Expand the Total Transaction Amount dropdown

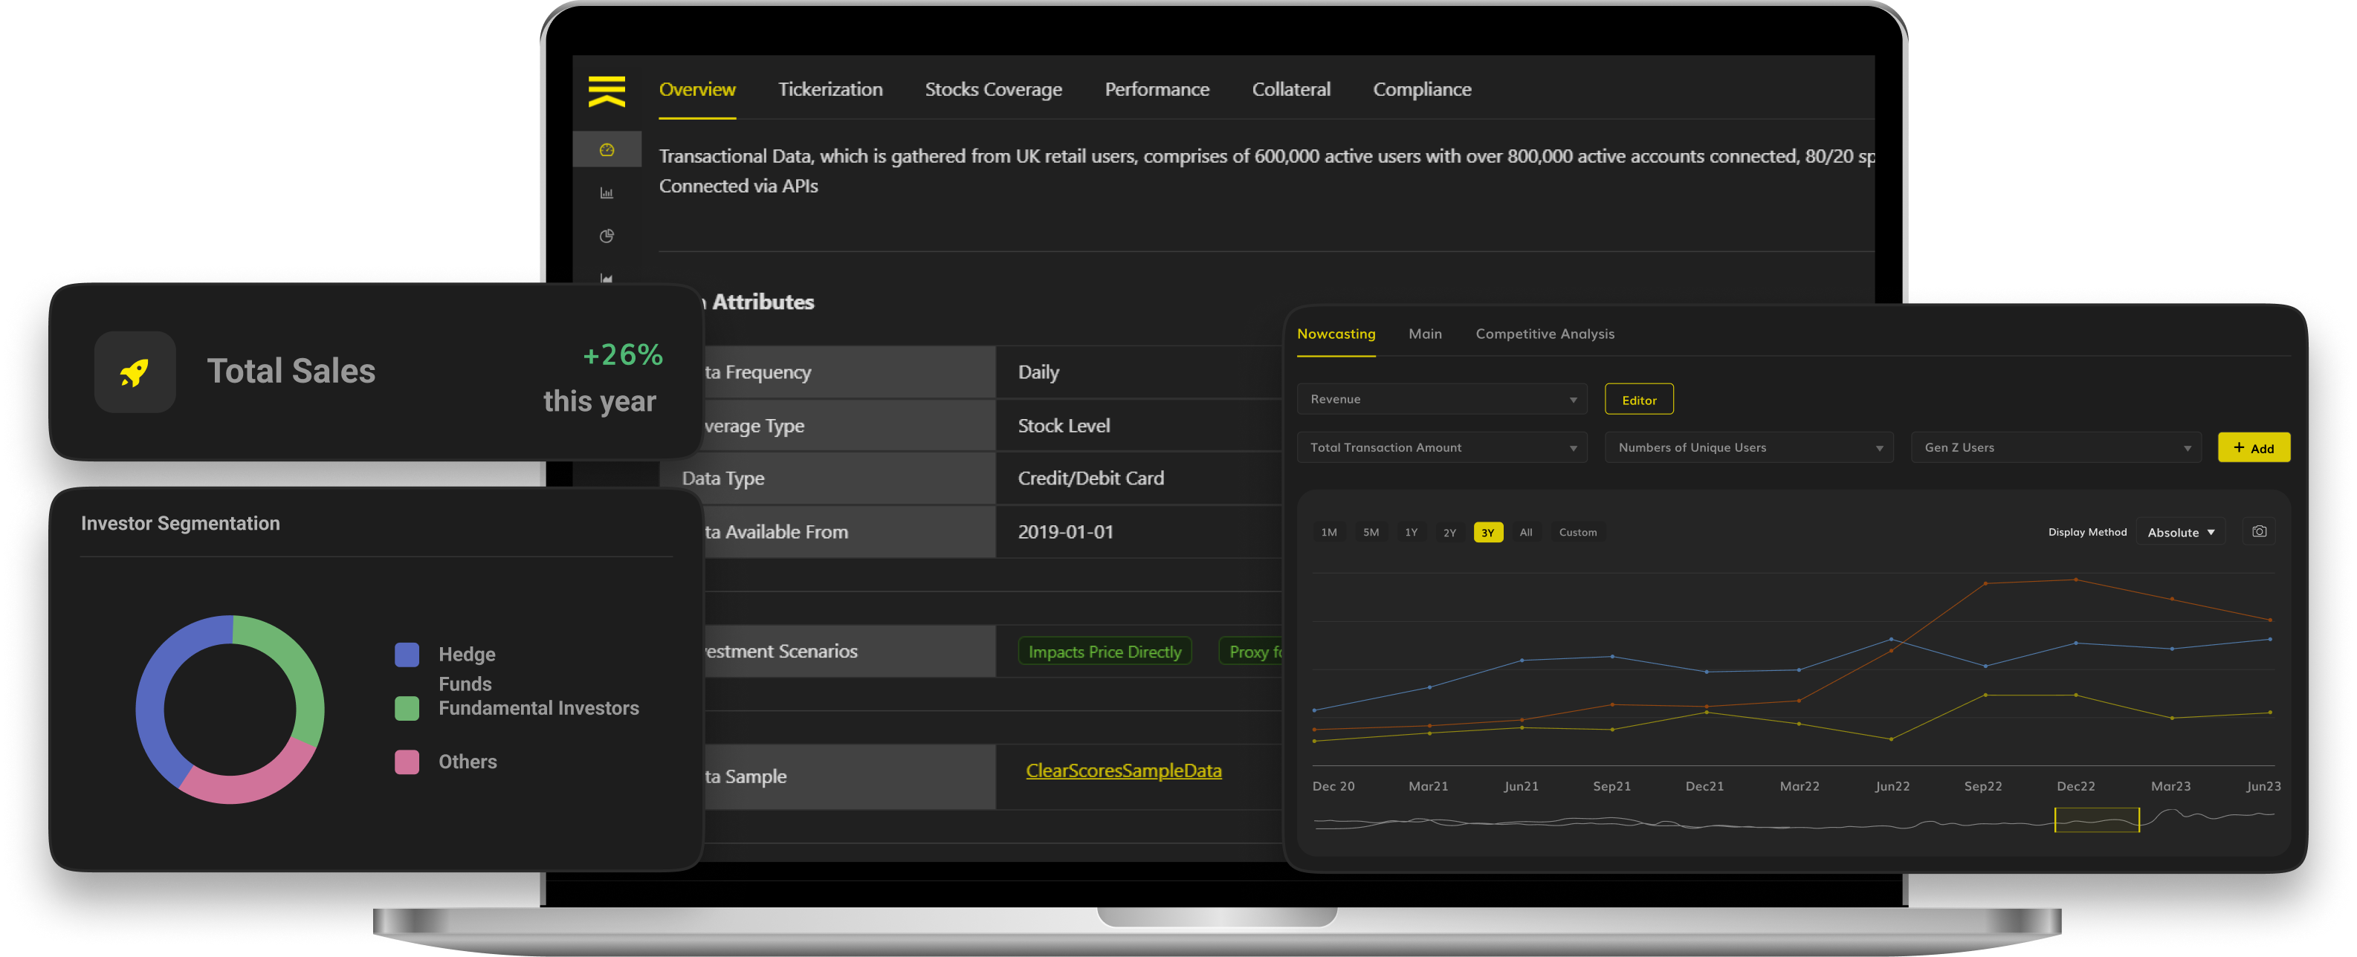tap(1441, 447)
